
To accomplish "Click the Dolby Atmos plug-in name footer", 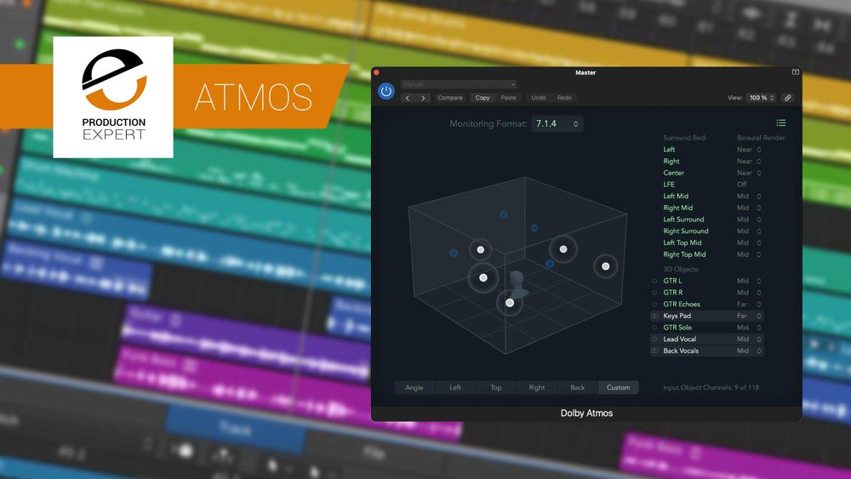I will (586, 413).
